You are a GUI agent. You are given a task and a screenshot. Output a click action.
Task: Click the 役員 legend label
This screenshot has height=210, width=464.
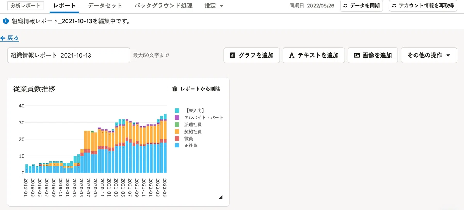189,139
